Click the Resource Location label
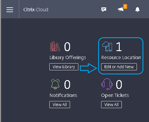This screenshot has width=149, height=122. (x=121, y=58)
